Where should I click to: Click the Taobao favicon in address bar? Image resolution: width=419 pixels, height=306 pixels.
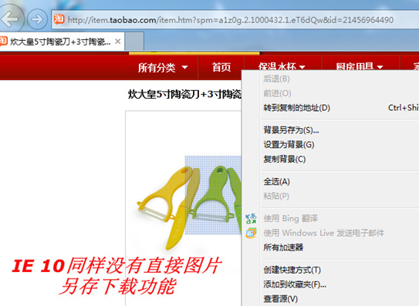(59, 19)
